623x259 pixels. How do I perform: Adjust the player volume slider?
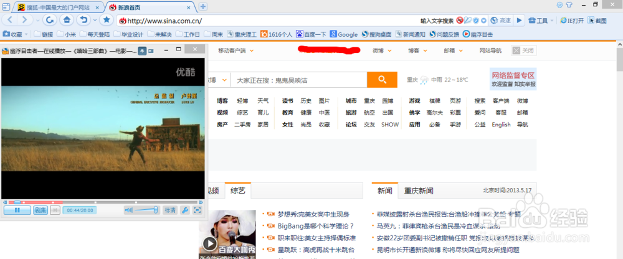146,210
